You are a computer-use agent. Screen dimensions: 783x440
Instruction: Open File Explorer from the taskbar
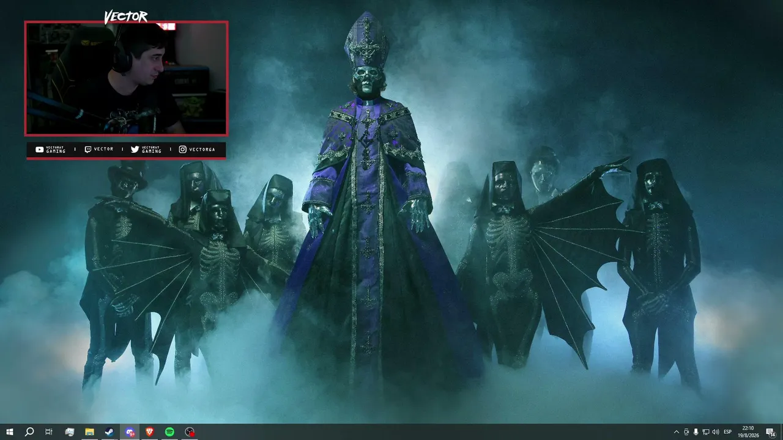(x=89, y=432)
